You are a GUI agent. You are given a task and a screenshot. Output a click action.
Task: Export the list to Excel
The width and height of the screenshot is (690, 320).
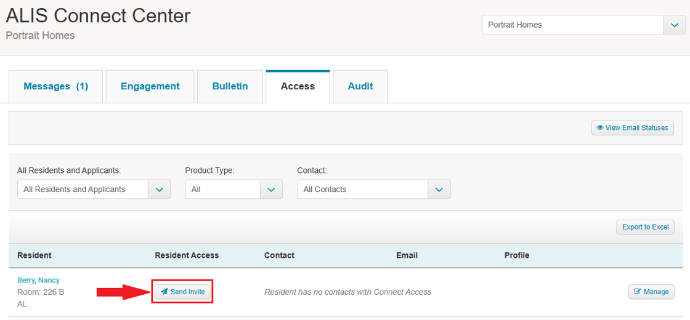[x=645, y=227]
